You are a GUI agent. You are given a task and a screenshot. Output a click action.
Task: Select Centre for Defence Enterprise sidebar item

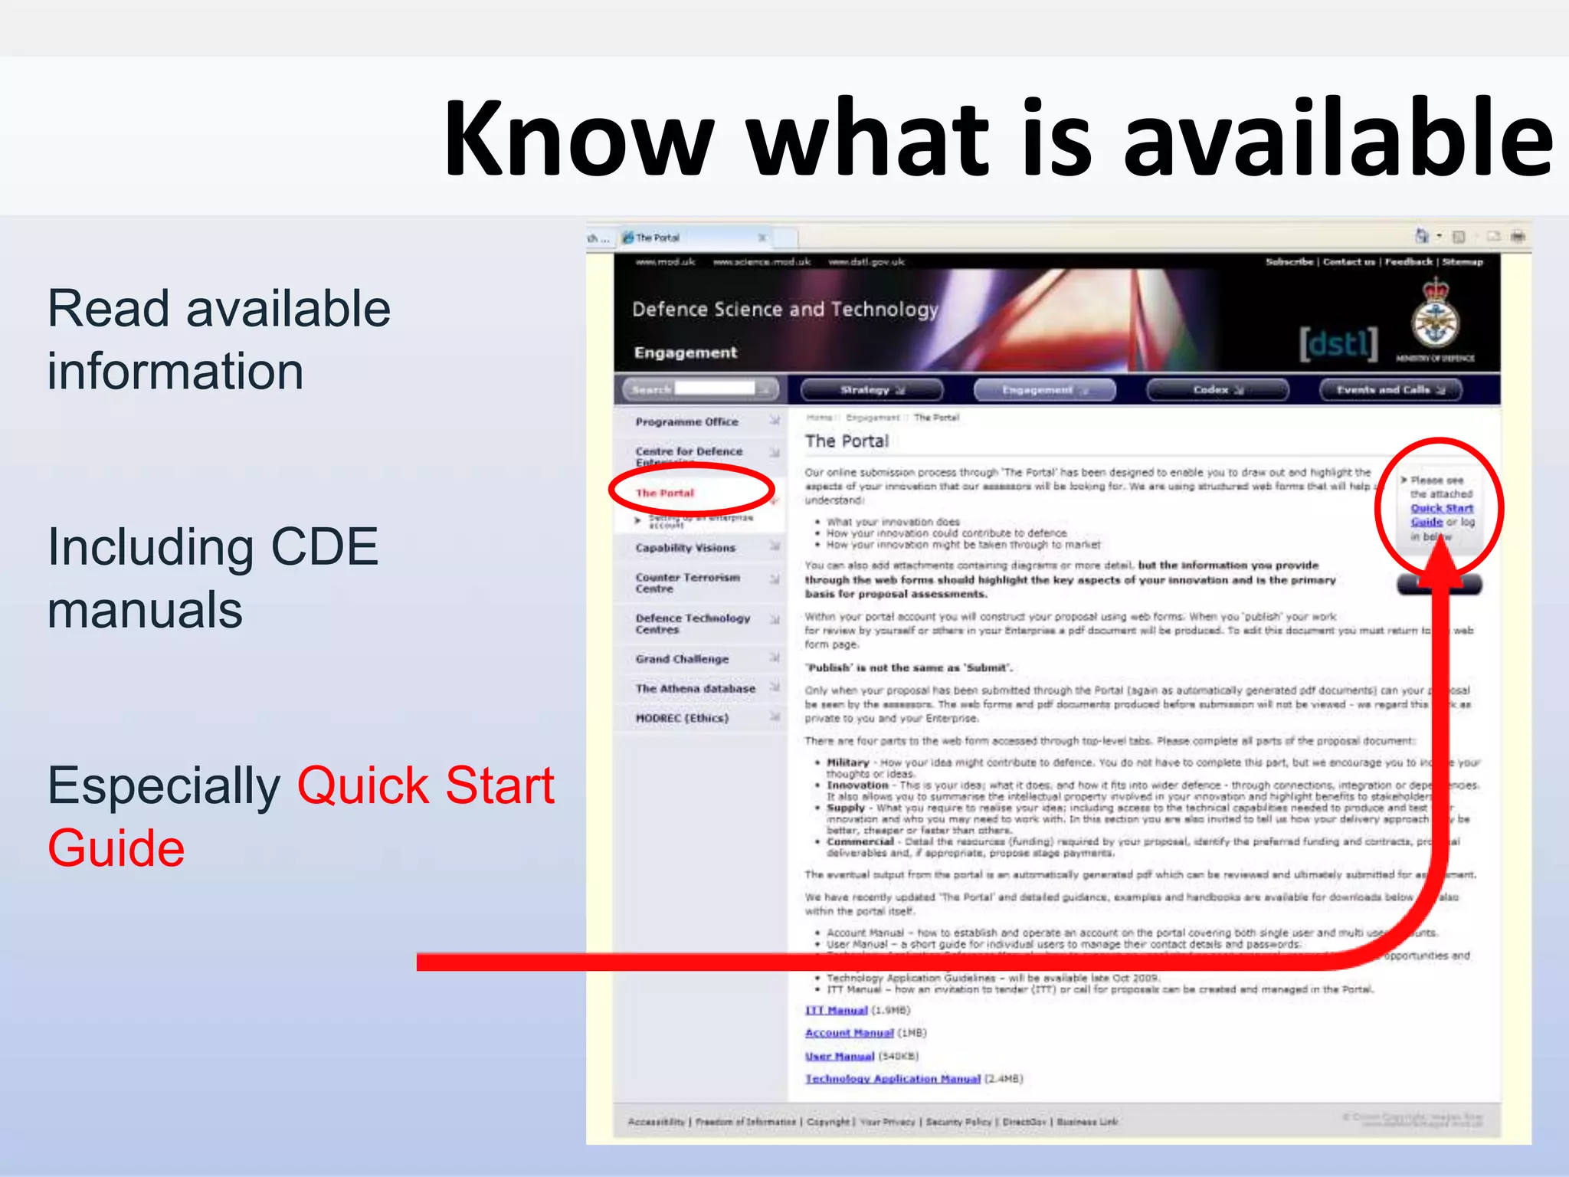(x=689, y=456)
